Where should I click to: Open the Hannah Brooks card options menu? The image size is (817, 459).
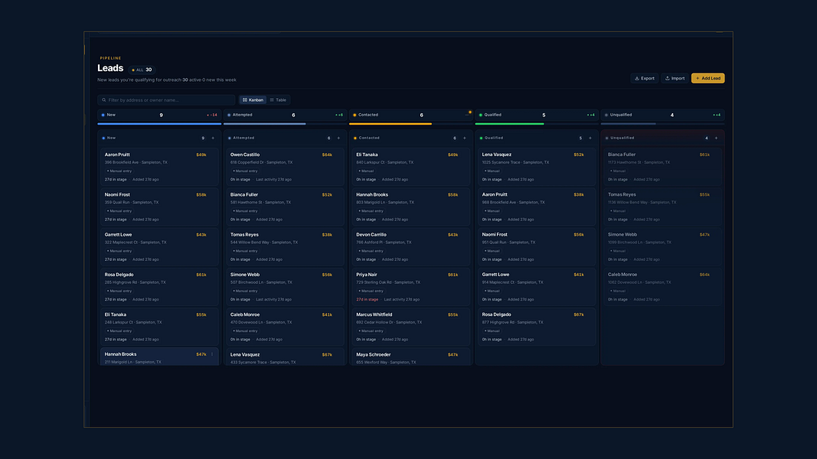coord(212,354)
